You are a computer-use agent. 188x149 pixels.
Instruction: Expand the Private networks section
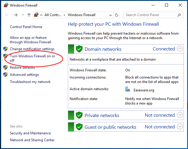[x=180, y=115]
